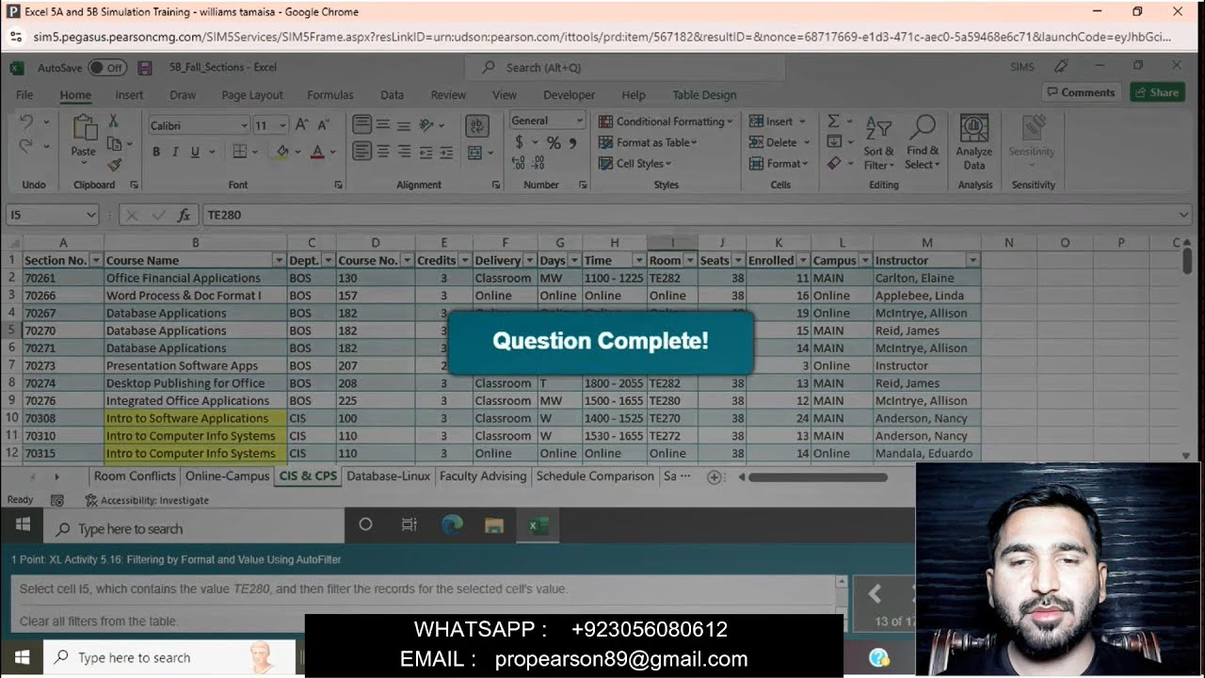This screenshot has height=678, width=1205.
Task: Click the Task View taskbar icon
Action: (409, 525)
